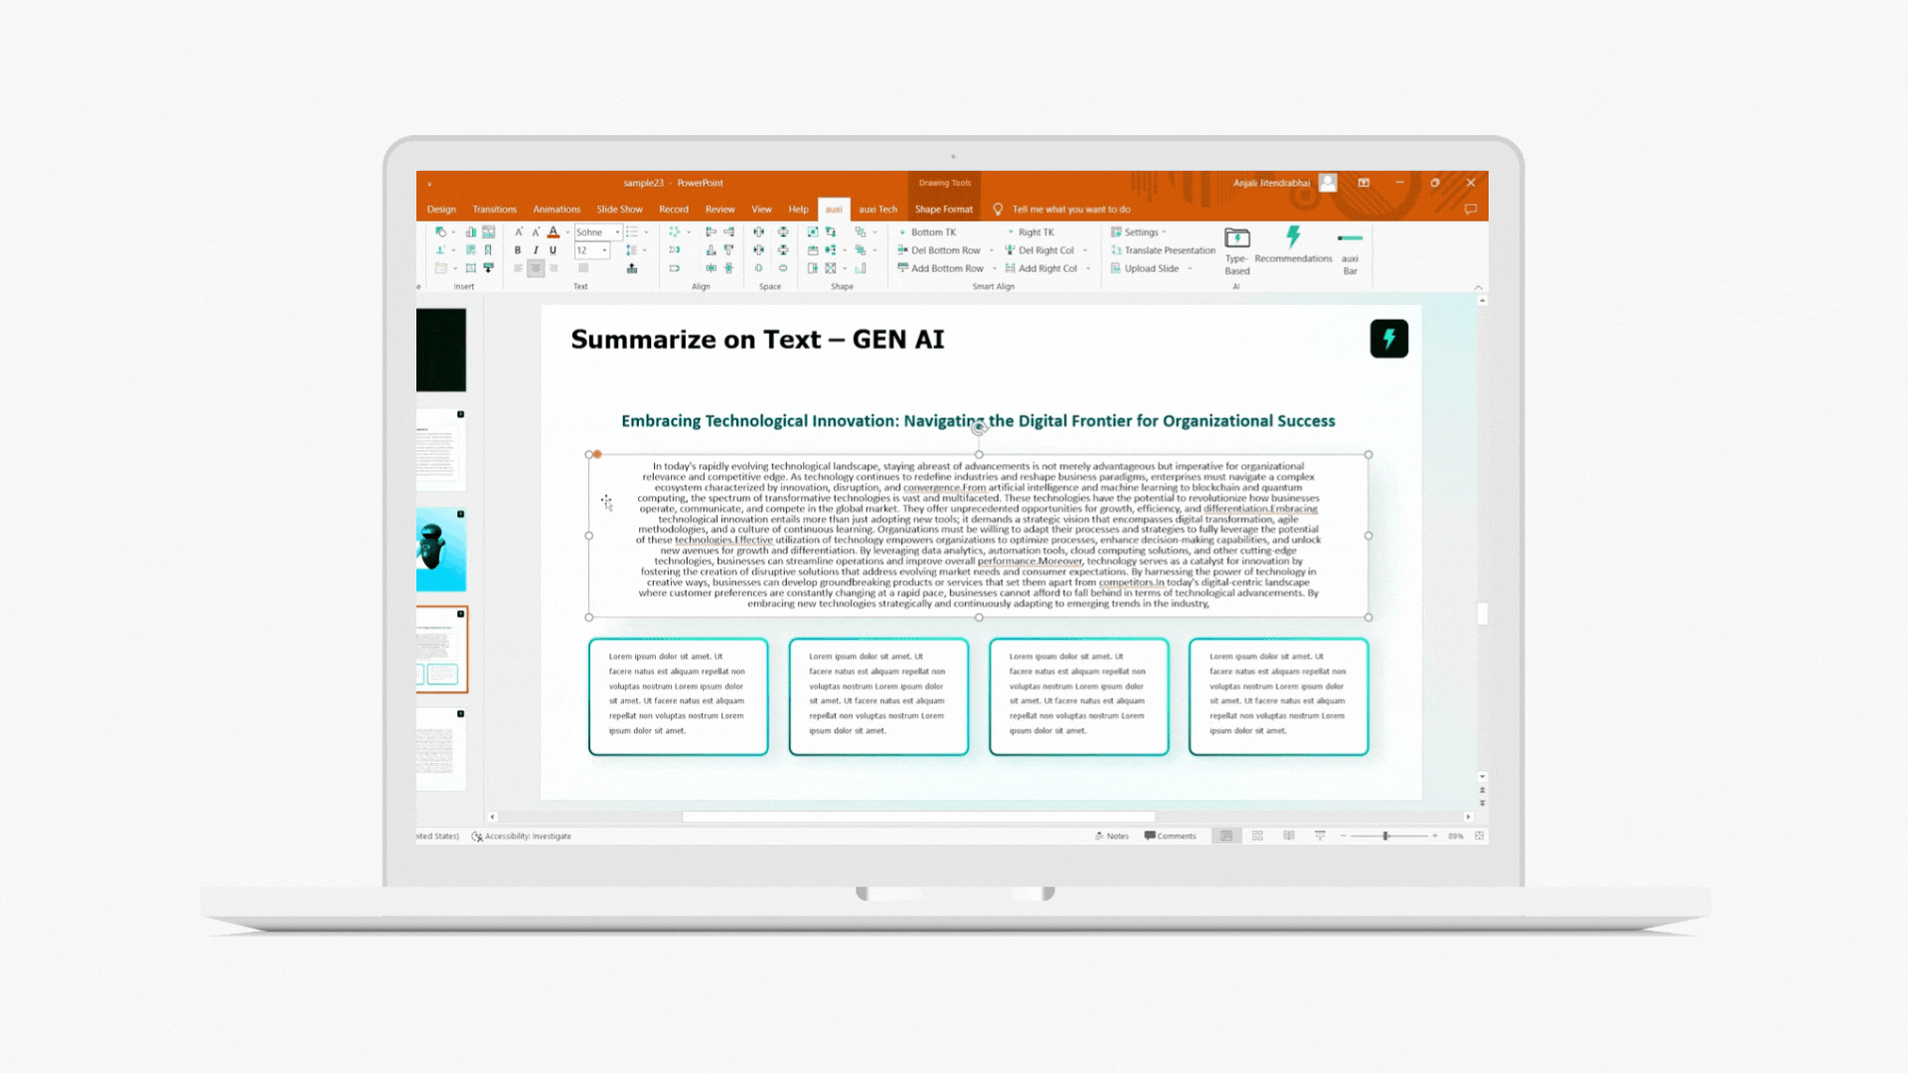This screenshot has width=1908, height=1073.
Task: Switch to the Shape Format tab
Action: point(943,210)
